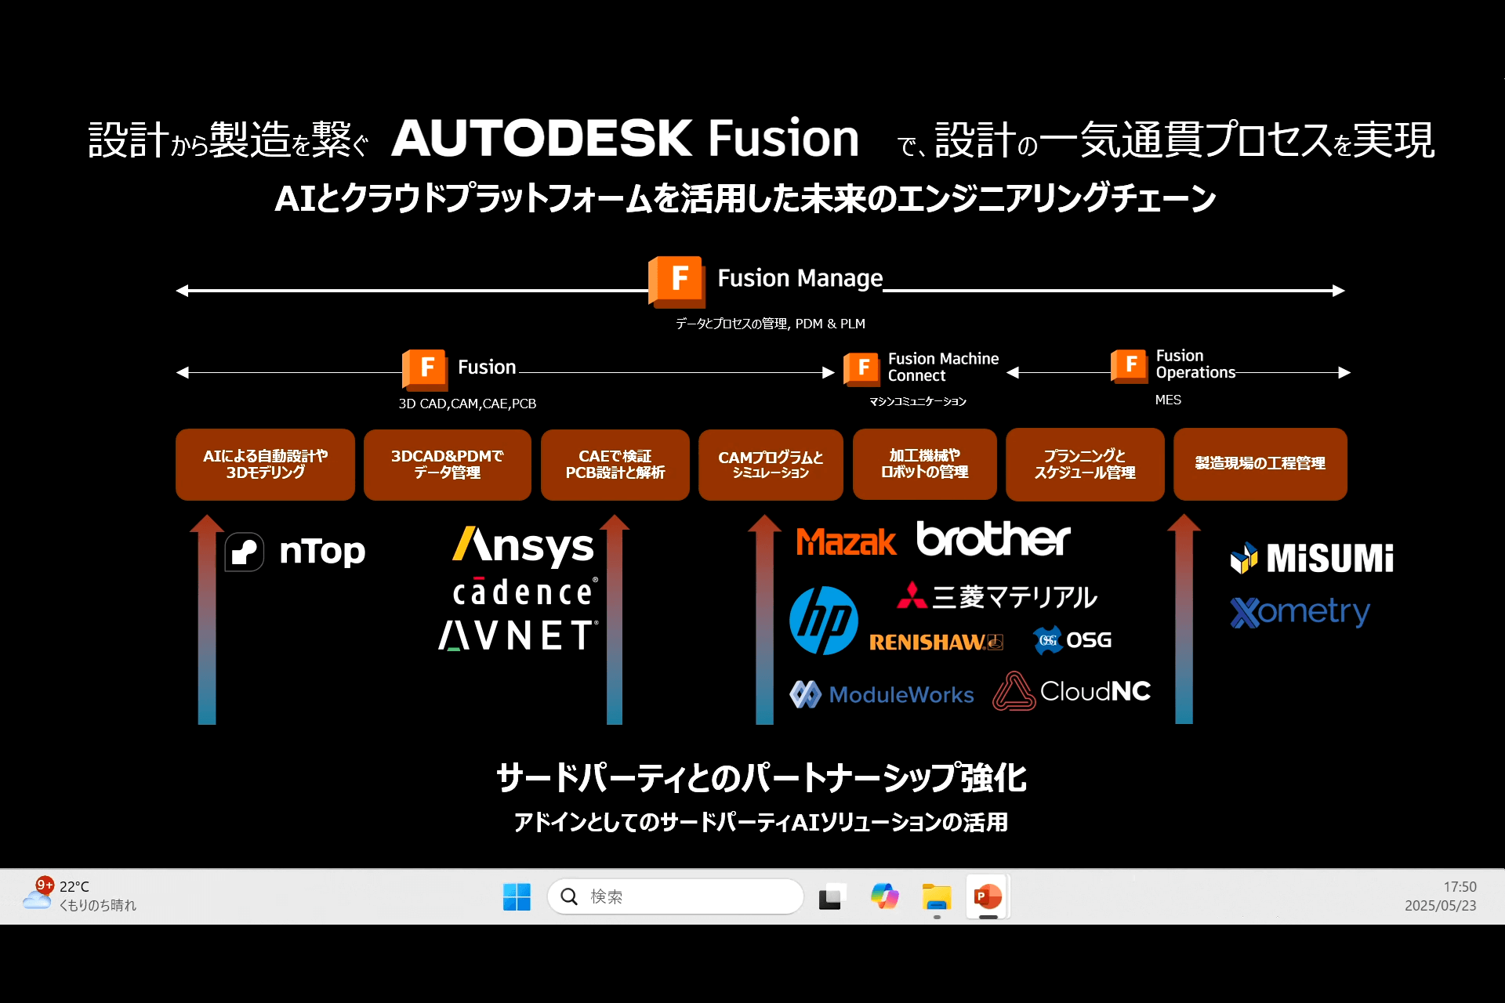This screenshot has width=1505, height=1003.
Task: Click the 三菱マテリアル logo
Action: tap(996, 596)
